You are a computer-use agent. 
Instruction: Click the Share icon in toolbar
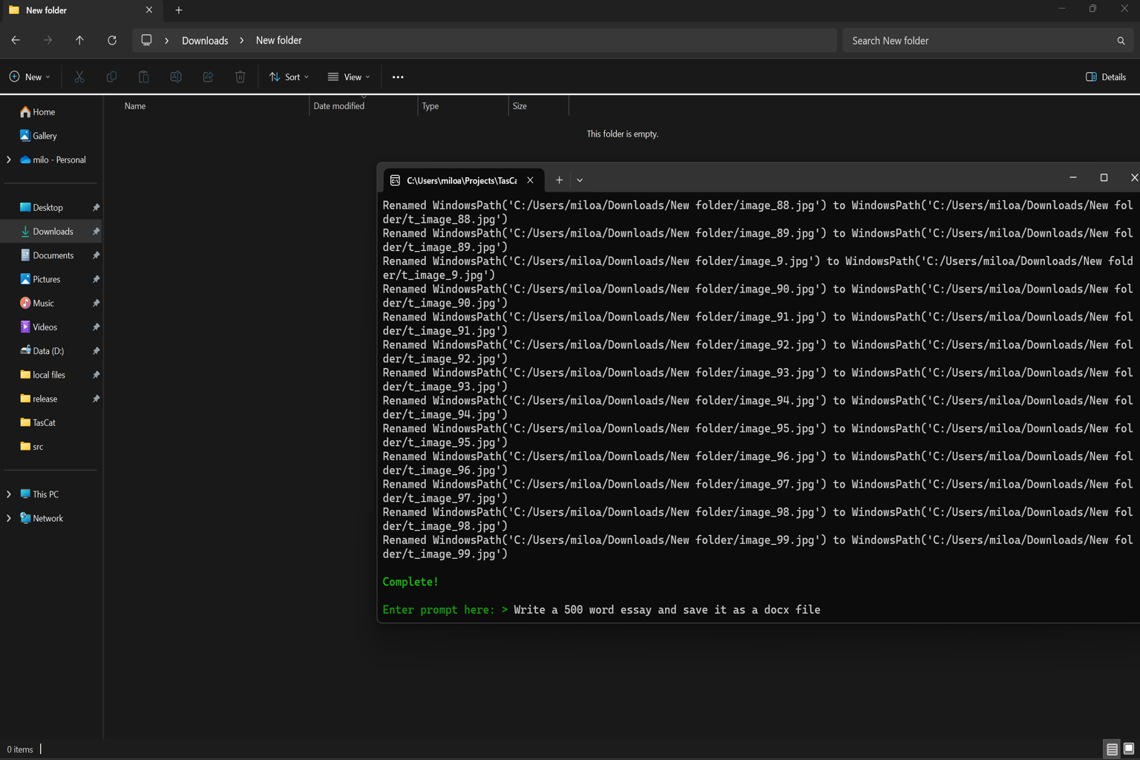[x=208, y=76]
